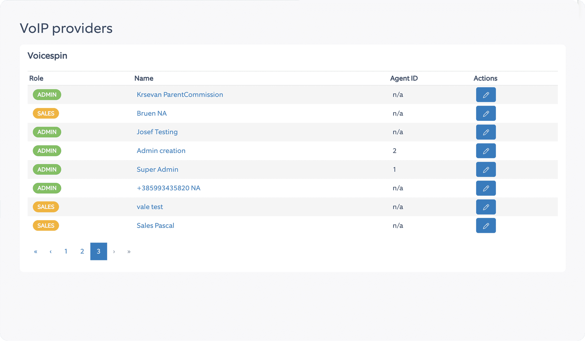Click edit pencil for Krsevan ParentCommission
This screenshot has height=341, width=585.
485,95
